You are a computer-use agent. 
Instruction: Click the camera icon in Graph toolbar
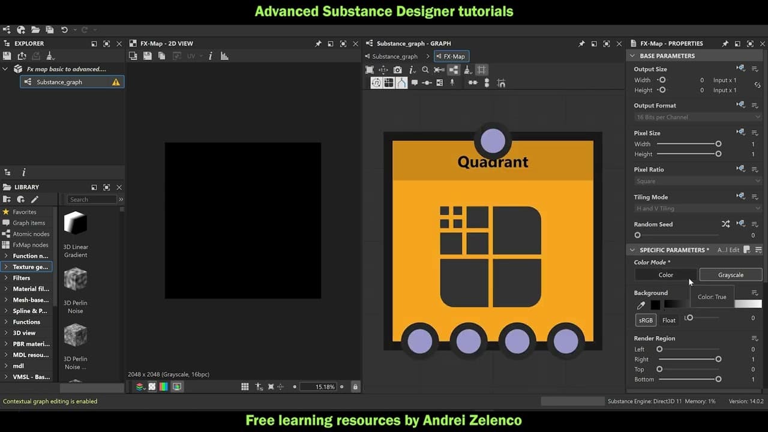[x=397, y=70]
